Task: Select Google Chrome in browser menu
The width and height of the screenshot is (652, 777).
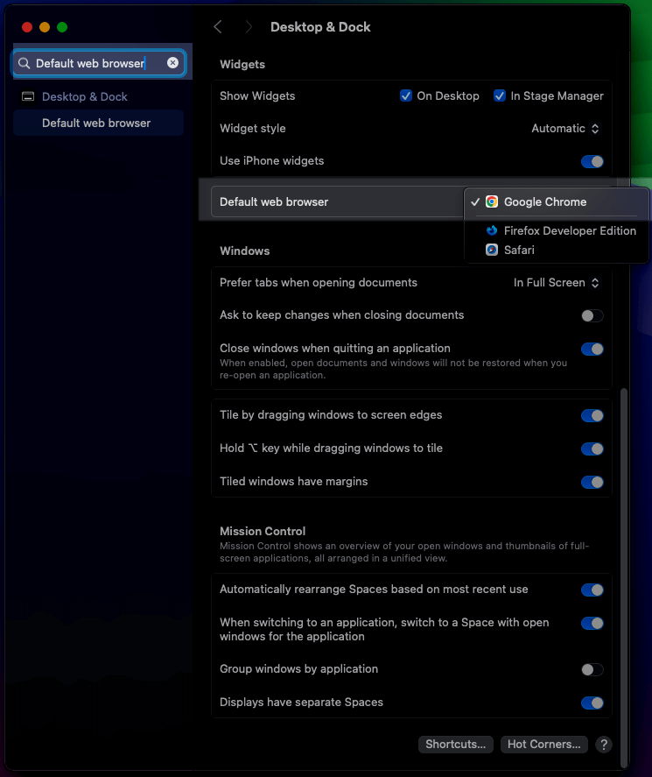Action: click(557, 201)
